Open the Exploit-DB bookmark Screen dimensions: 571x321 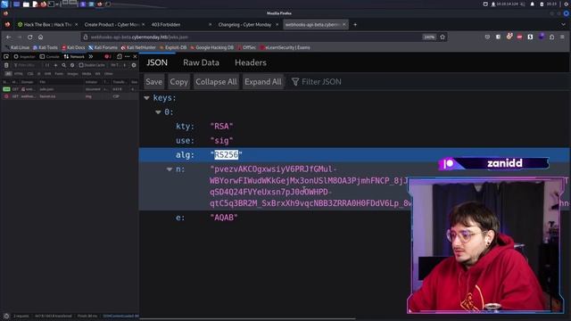(x=173, y=47)
